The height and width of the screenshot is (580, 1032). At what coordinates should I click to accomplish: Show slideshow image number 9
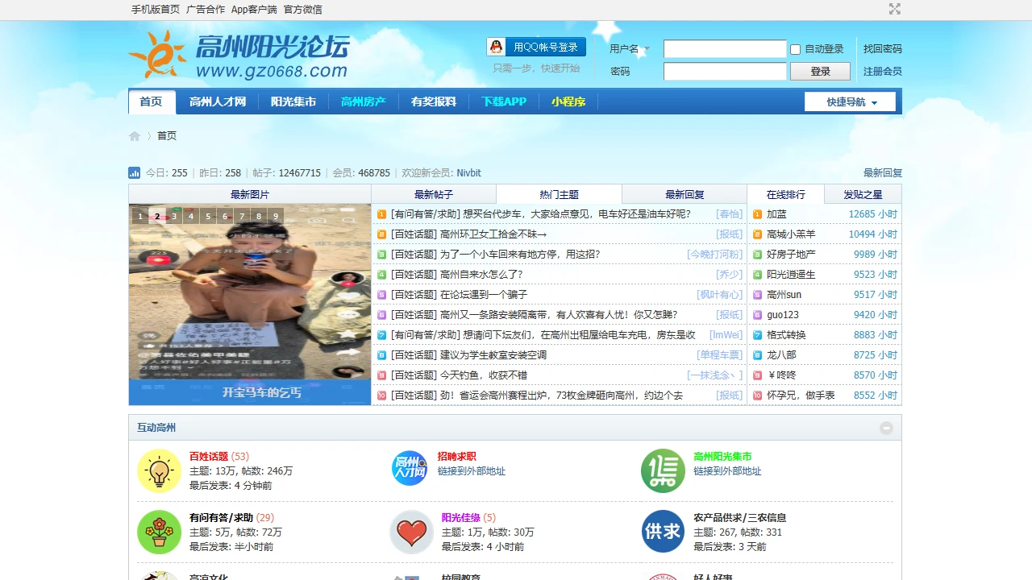click(276, 216)
